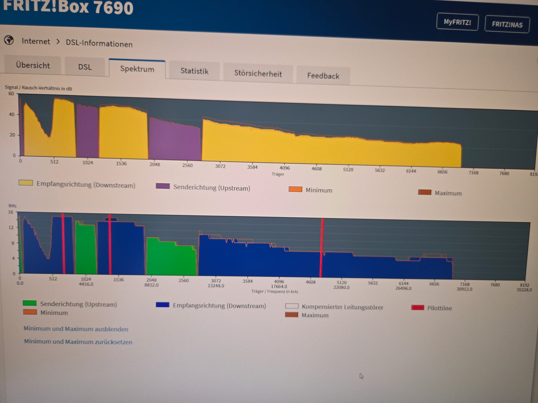Switch to the DSL tab
The image size is (538, 403).
tap(85, 67)
